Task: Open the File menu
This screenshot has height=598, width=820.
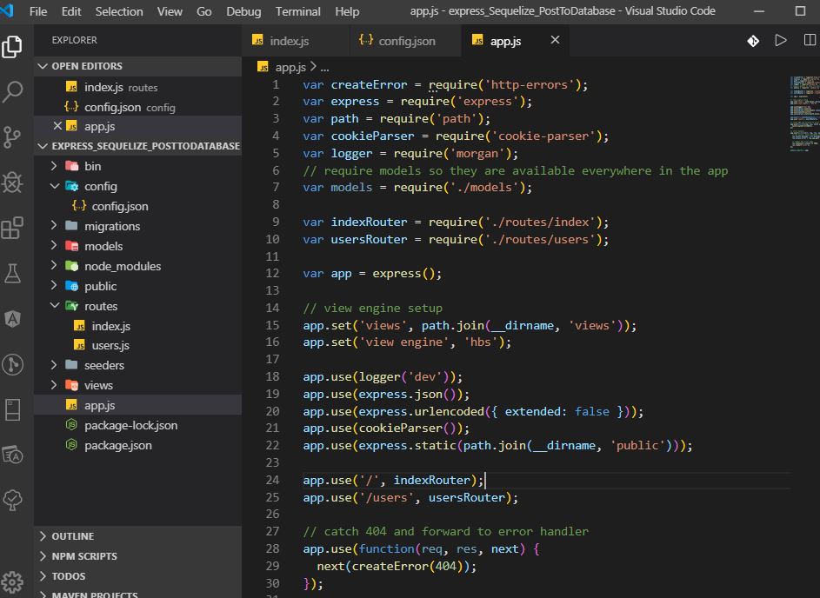Action: tap(38, 11)
